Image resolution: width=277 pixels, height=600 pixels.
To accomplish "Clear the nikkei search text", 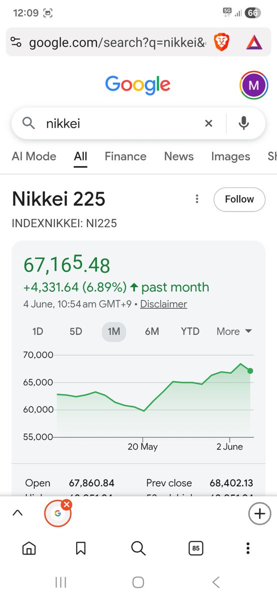I will coord(209,123).
